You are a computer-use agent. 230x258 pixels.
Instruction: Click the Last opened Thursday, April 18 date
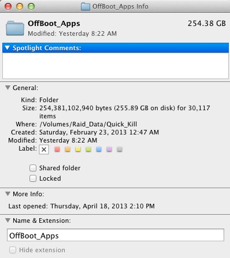tap(102, 206)
